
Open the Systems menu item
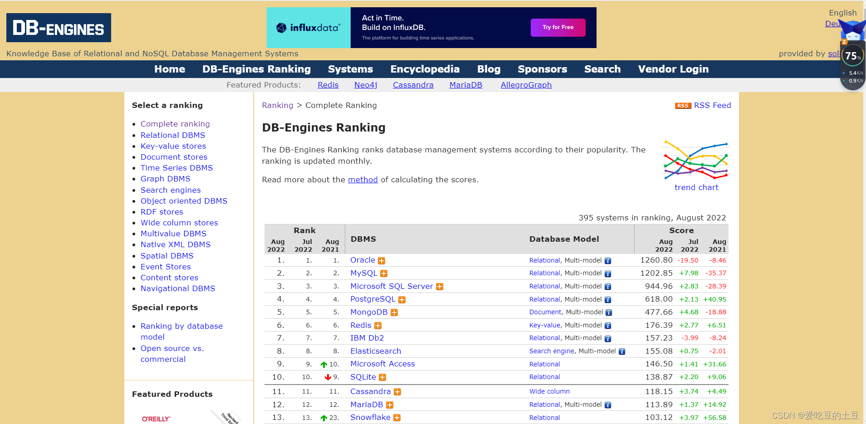tap(350, 69)
